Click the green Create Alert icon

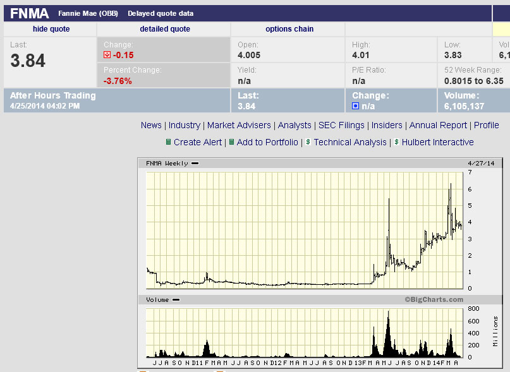point(168,142)
